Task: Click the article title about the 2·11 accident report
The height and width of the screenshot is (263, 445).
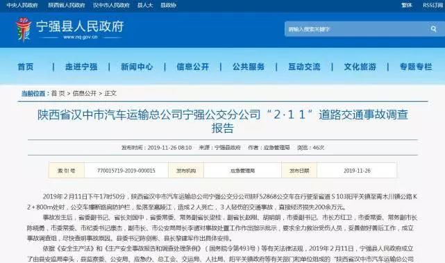Action: point(223,121)
